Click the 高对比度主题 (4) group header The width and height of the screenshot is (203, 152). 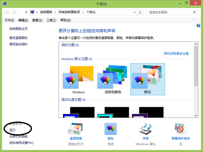coord(73,100)
